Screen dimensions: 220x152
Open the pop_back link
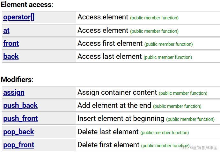tap(18, 132)
